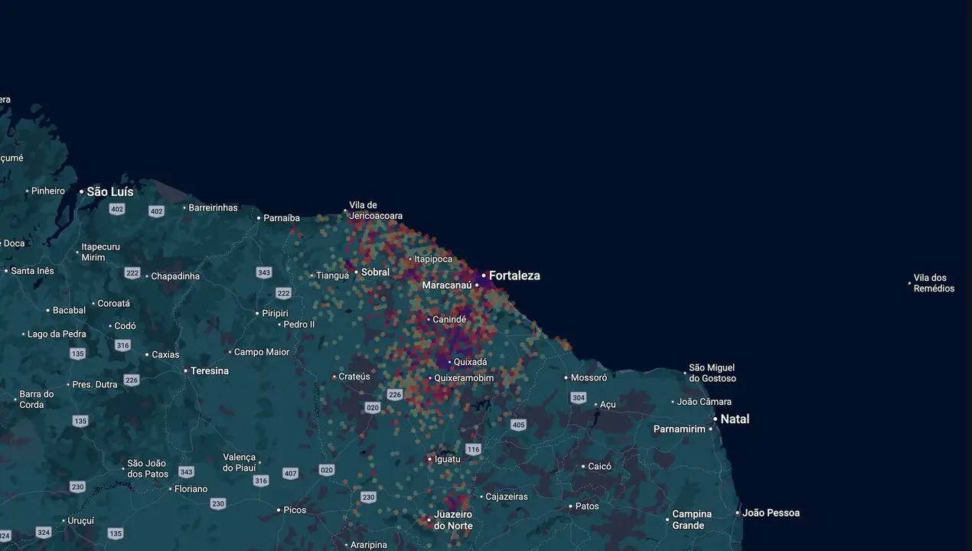The height and width of the screenshot is (551, 972).
Task: Click the Picos label
Action: pyautogui.click(x=295, y=510)
